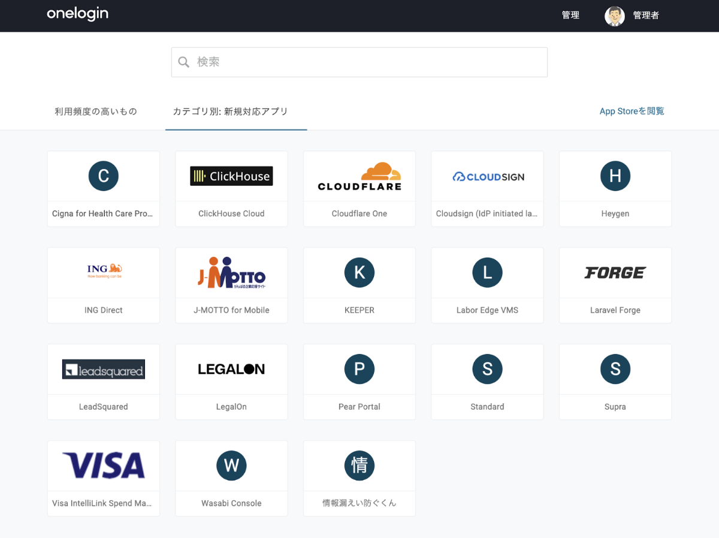Open the Visa IntelliLink app icon
Screen dimensions: 719x538
[x=104, y=466]
